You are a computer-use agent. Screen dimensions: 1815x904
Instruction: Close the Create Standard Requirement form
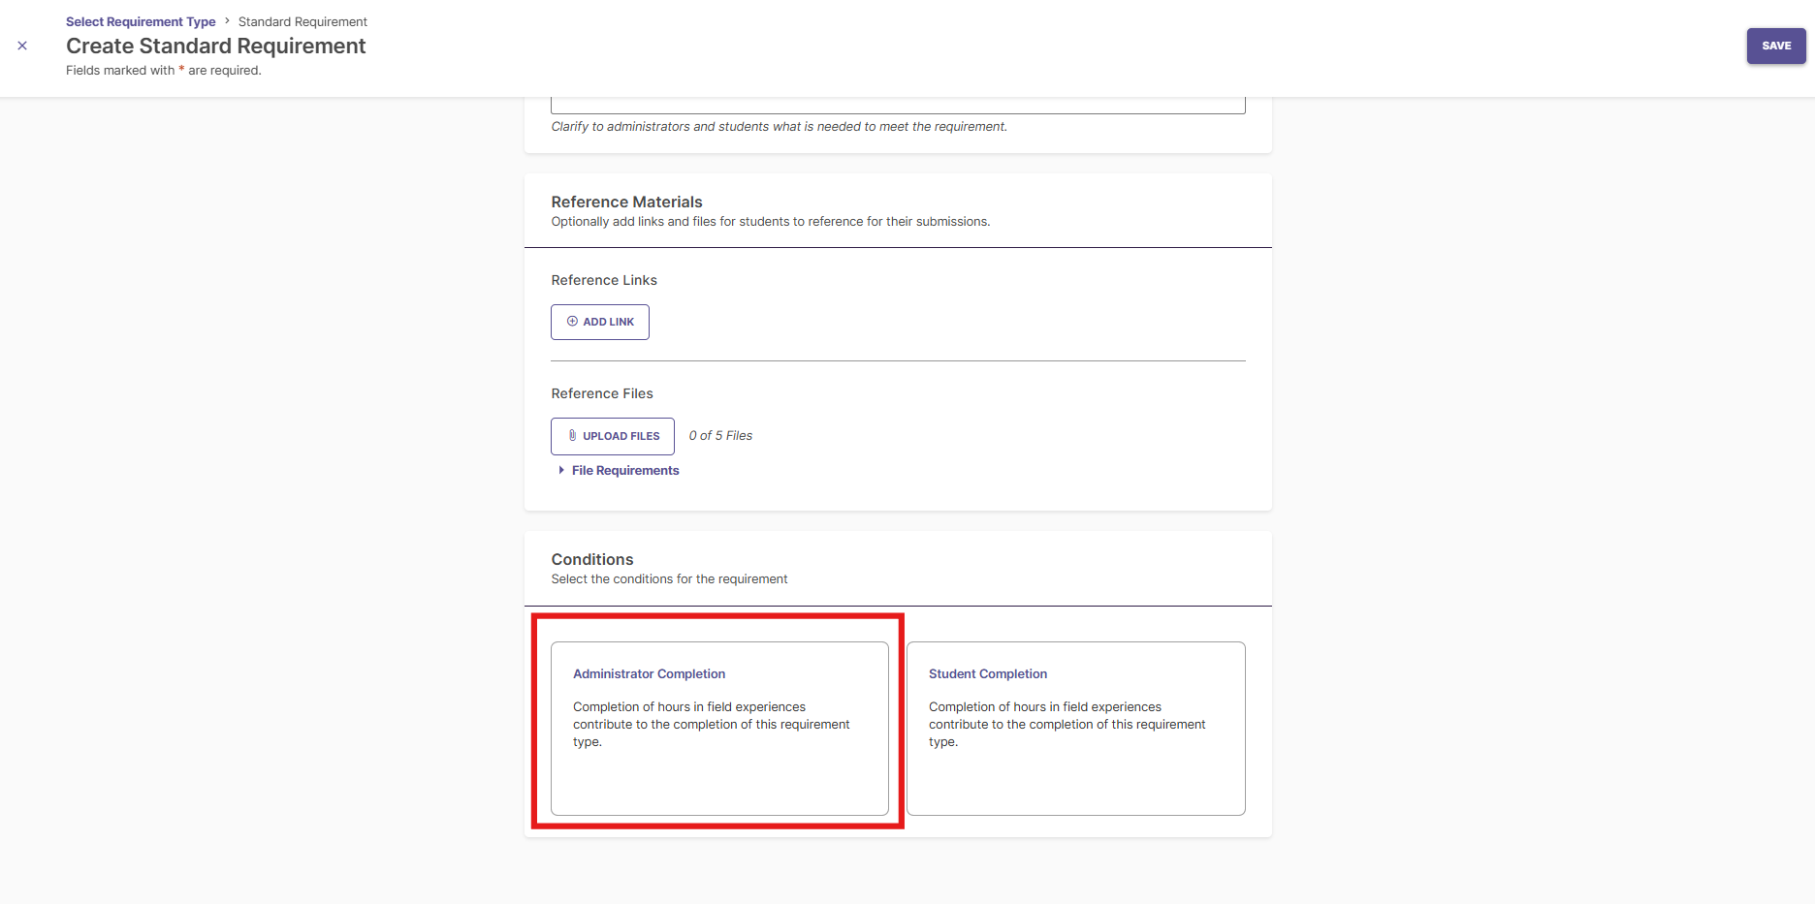coord(22,46)
